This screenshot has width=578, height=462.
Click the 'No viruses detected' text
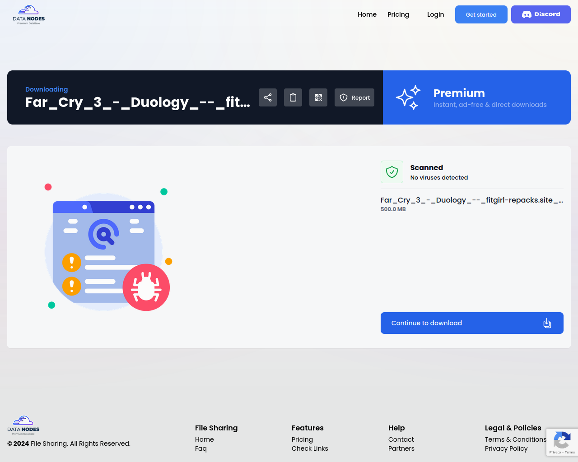coord(439,178)
